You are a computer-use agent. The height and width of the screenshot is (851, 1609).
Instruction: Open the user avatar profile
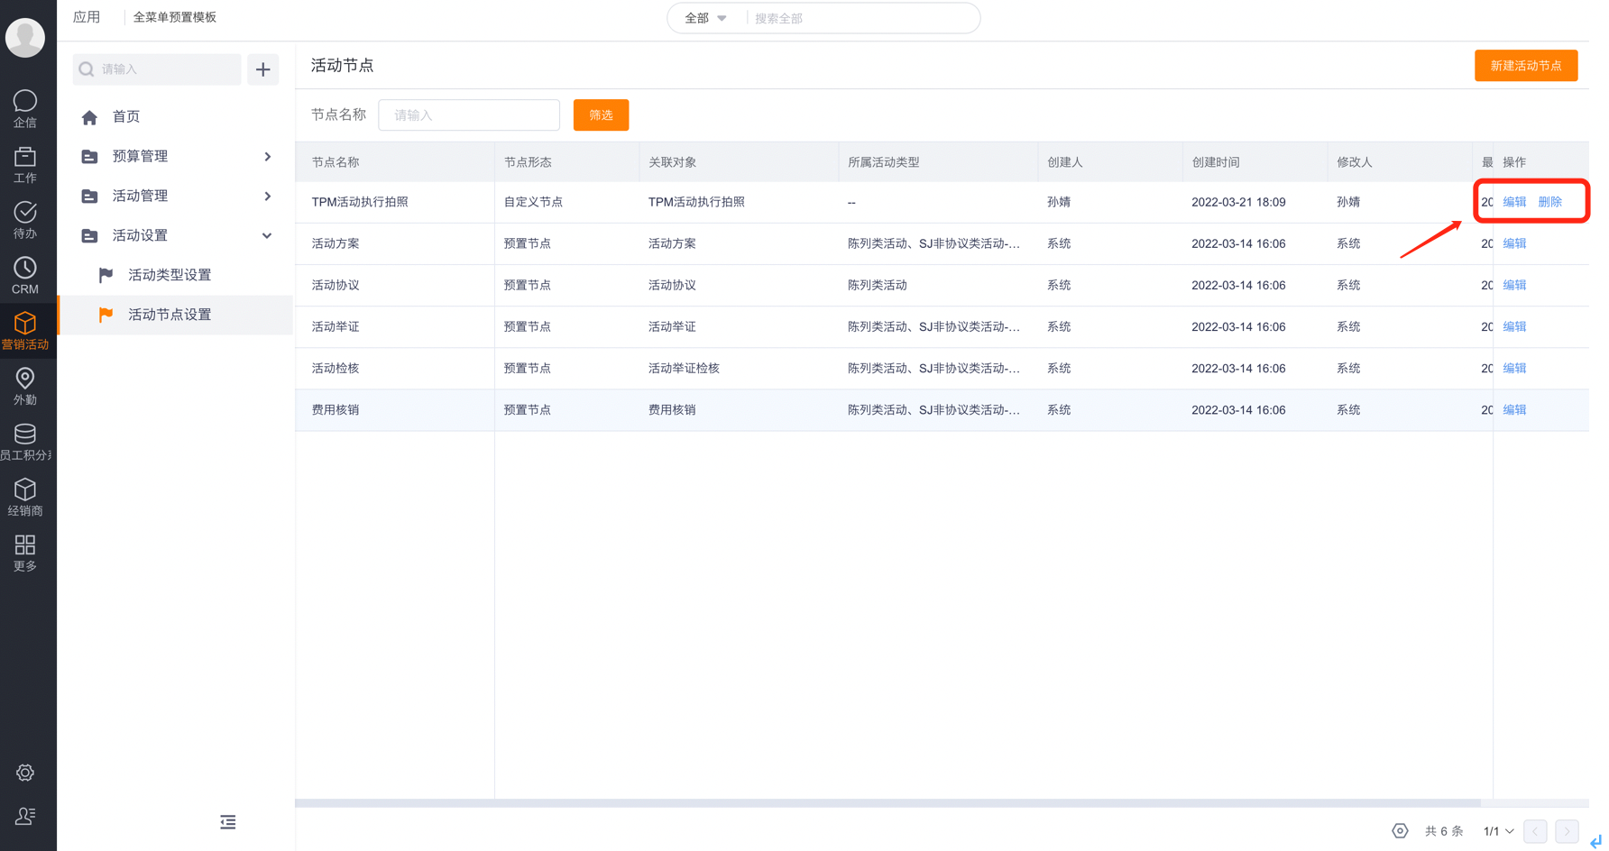(25, 37)
